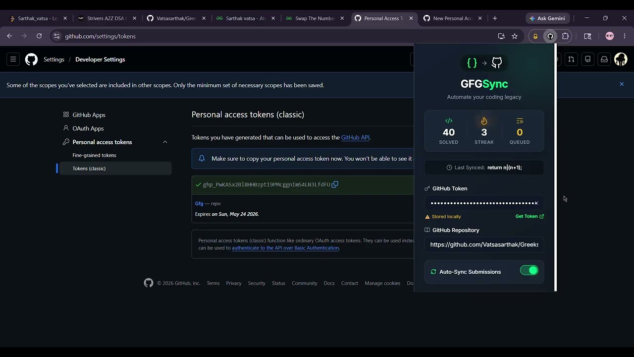This screenshot has width=634, height=357.
Task: Go back to previous page
Action: [x=9, y=36]
